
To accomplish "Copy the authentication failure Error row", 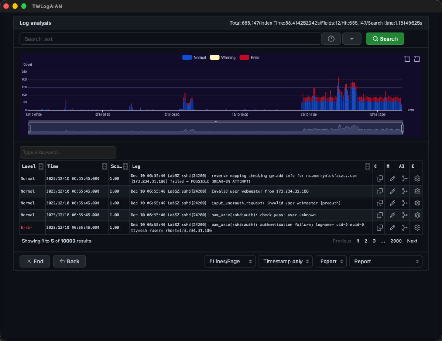I will [x=380, y=228].
